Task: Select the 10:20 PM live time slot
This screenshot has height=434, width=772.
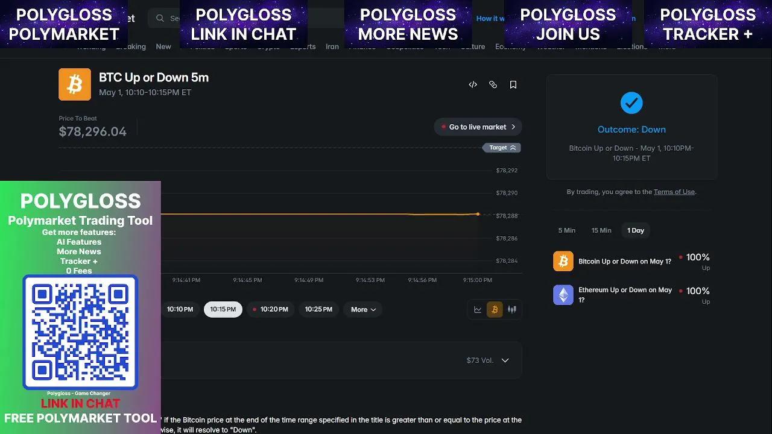Action: click(270, 310)
